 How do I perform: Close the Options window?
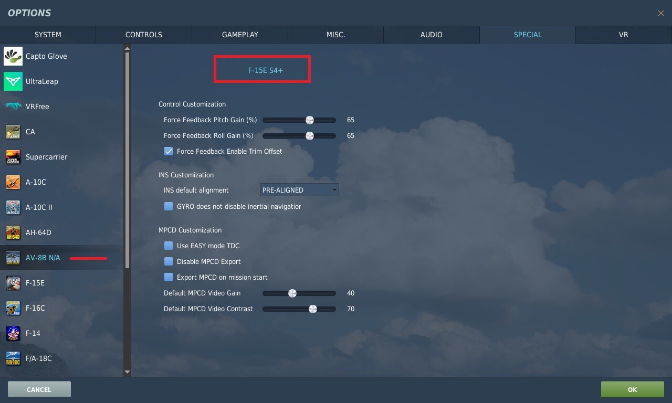coord(661,13)
